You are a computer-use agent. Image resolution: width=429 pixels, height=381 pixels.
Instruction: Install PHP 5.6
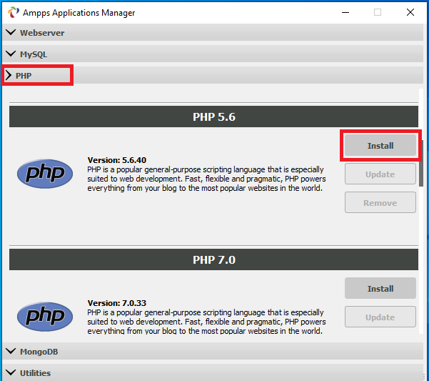(380, 145)
